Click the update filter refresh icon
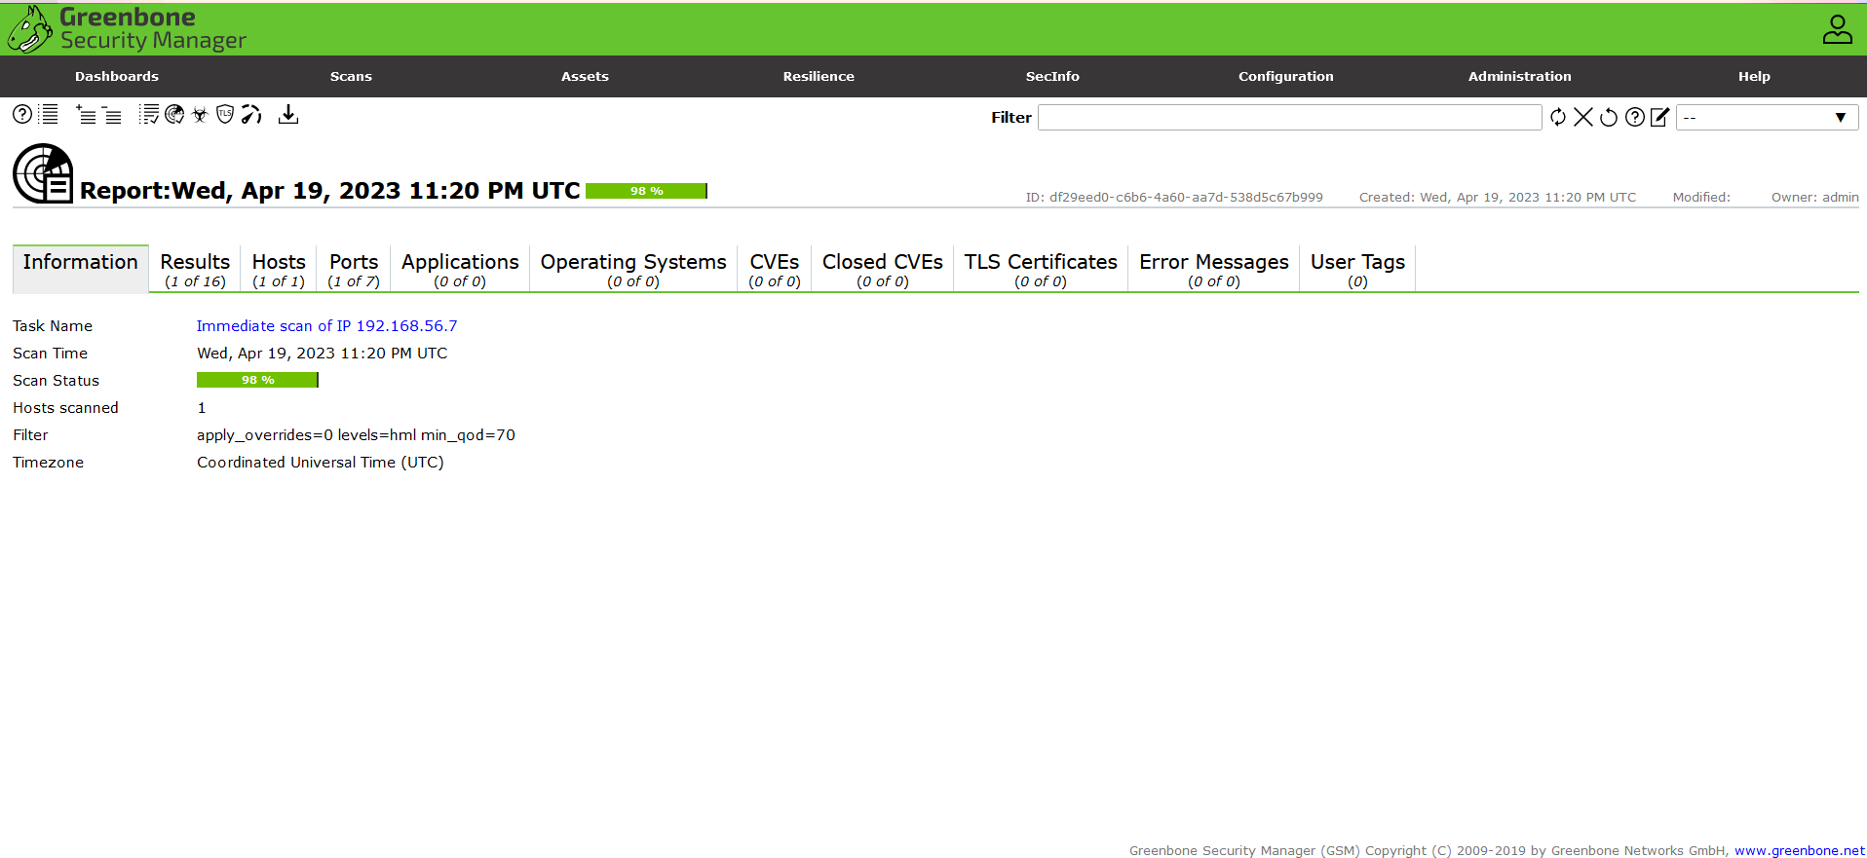This screenshot has height=858, width=1867. 1558,117
